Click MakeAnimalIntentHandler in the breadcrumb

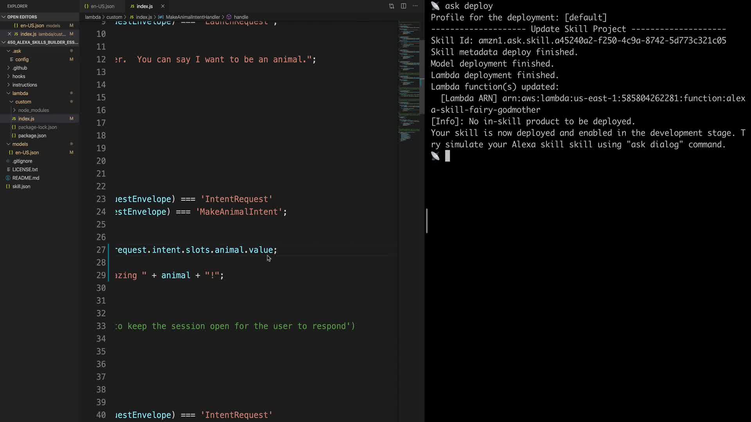[x=192, y=17]
